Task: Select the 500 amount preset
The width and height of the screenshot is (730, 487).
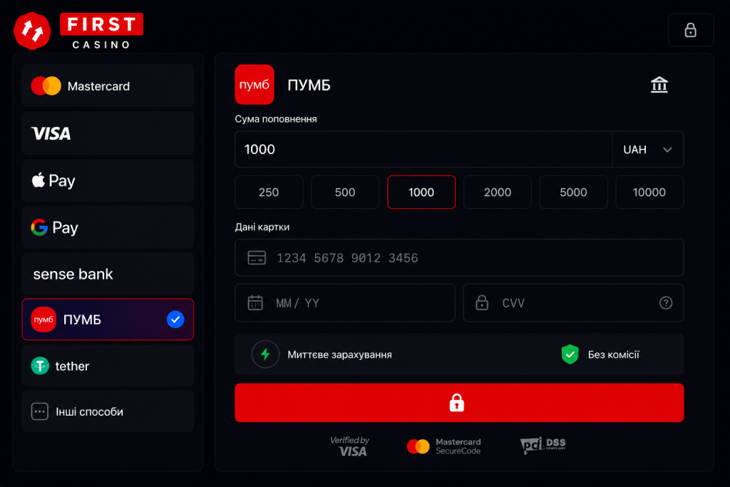Action: [x=345, y=192]
